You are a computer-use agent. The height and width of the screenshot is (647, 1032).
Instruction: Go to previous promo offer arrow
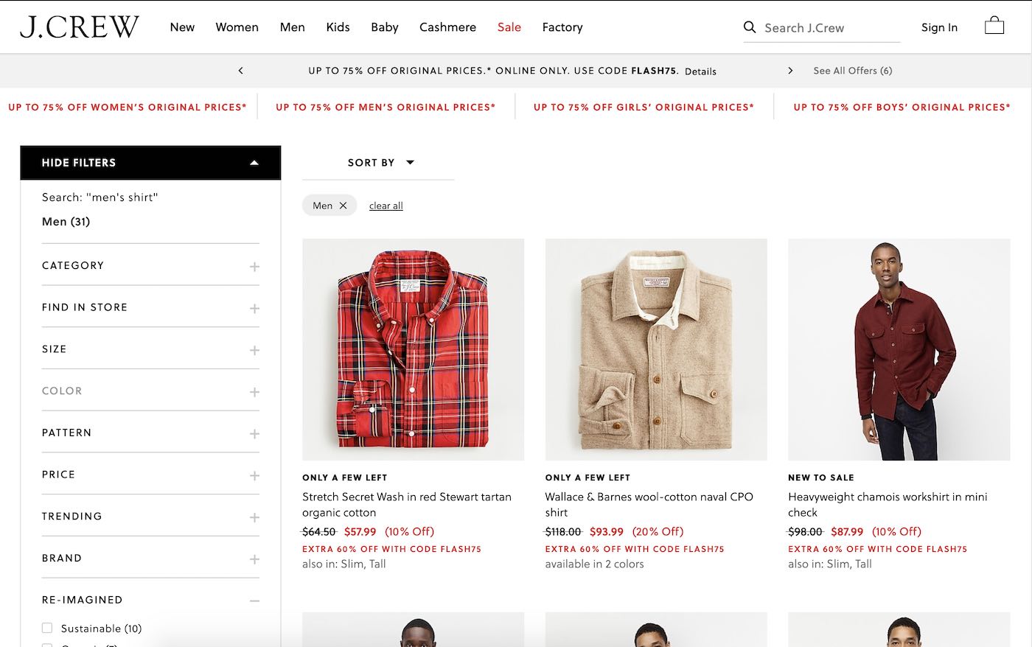[x=240, y=71]
